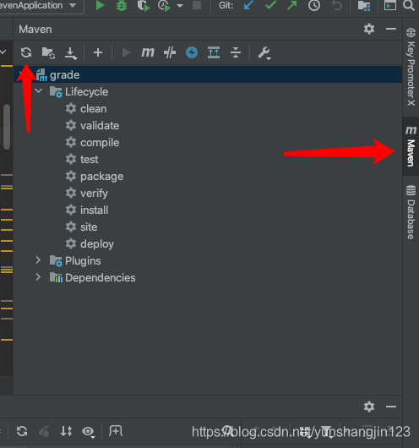Select the package lifecycle goal
This screenshot has height=448, width=419.
(102, 177)
